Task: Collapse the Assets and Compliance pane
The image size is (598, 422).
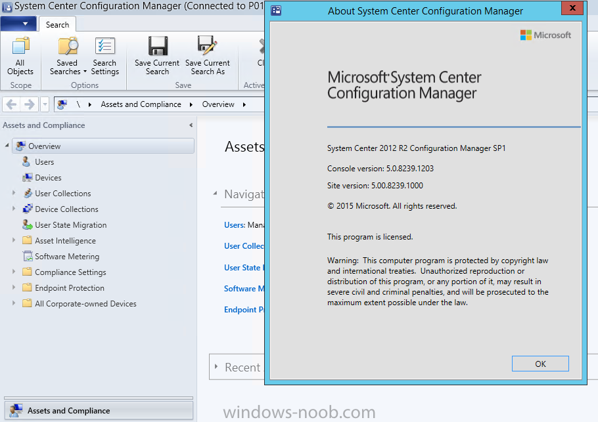Action: (191, 125)
